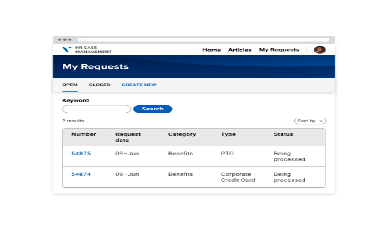Click the Category column header
392x243 pixels.
(182, 134)
